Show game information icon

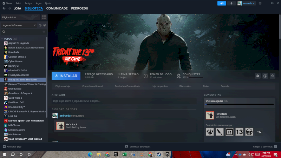coord(265,76)
